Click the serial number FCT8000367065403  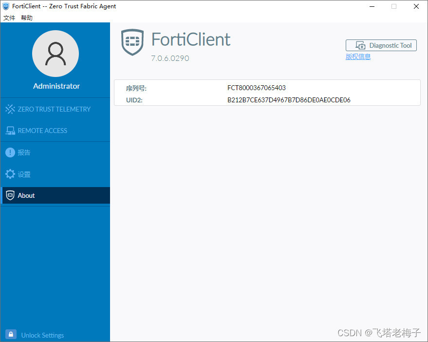257,88
